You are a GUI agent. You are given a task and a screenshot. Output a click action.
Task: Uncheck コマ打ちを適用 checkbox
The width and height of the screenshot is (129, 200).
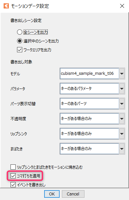(13, 176)
